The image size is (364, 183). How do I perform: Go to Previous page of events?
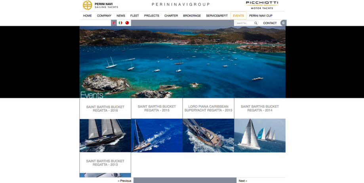click(x=124, y=181)
